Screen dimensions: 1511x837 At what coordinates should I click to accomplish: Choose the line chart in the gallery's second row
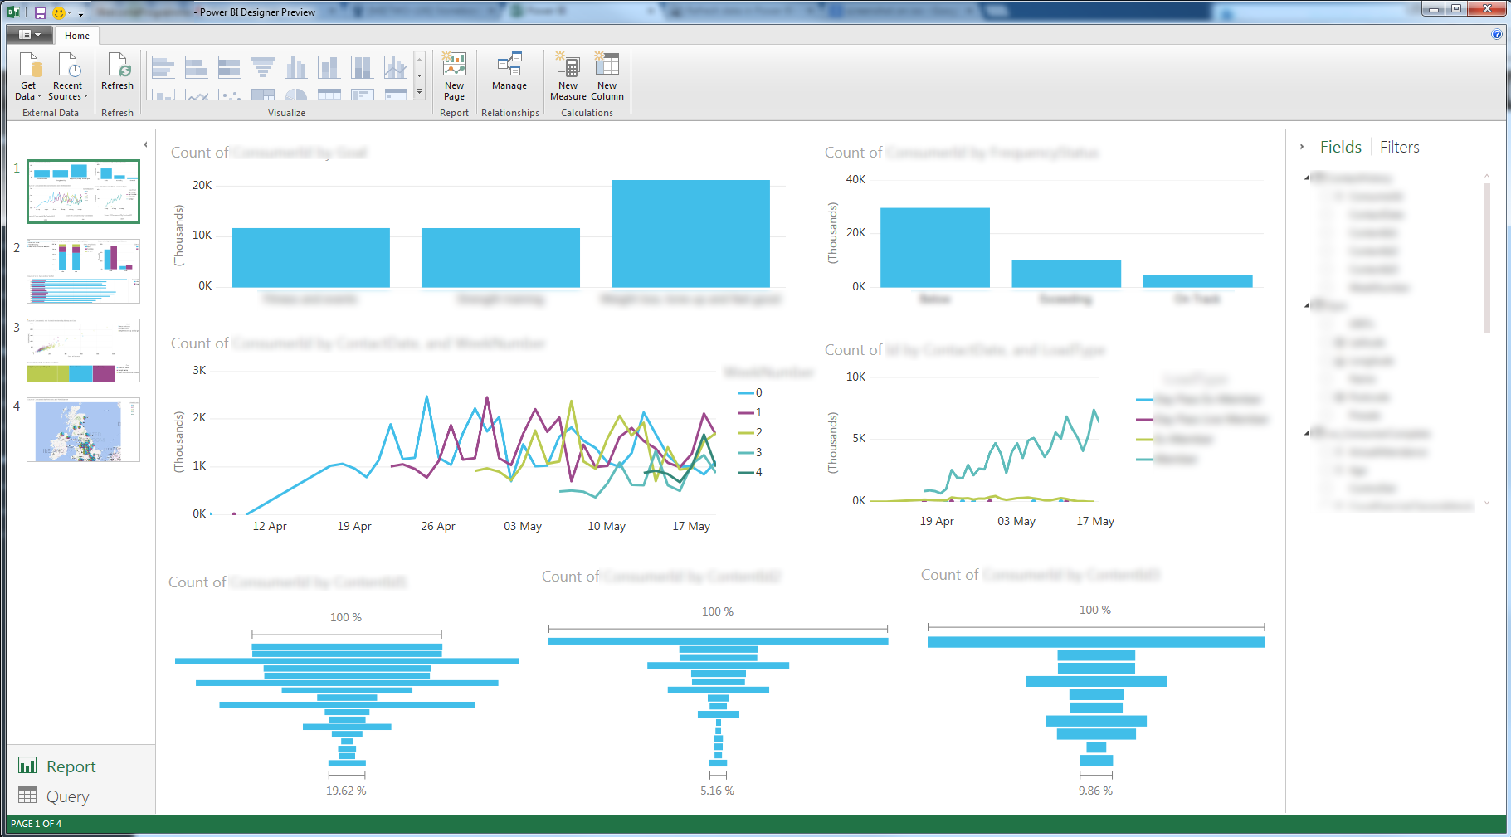tap(197, 94)
